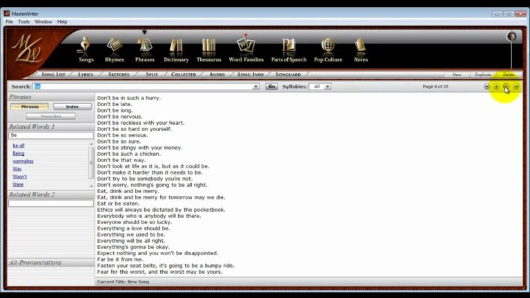530x298 pixels.
Task: Select phrase "Don't be such a chicken."
Action: pos(129,154)
